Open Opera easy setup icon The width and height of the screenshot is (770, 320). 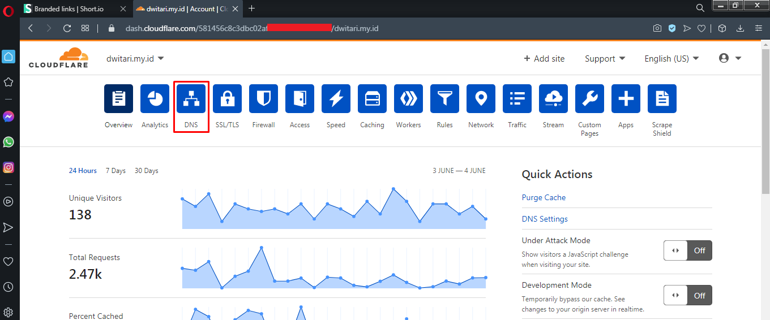[x=759, y=28]
